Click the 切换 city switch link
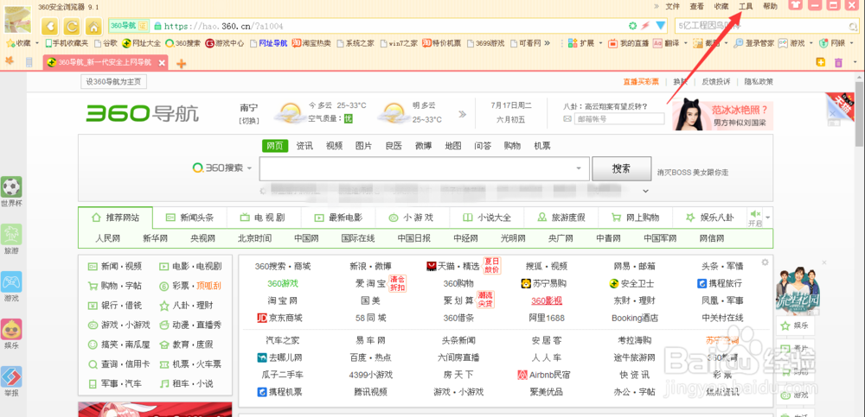Viewport: 865px width, 417px height. (249, 121)
